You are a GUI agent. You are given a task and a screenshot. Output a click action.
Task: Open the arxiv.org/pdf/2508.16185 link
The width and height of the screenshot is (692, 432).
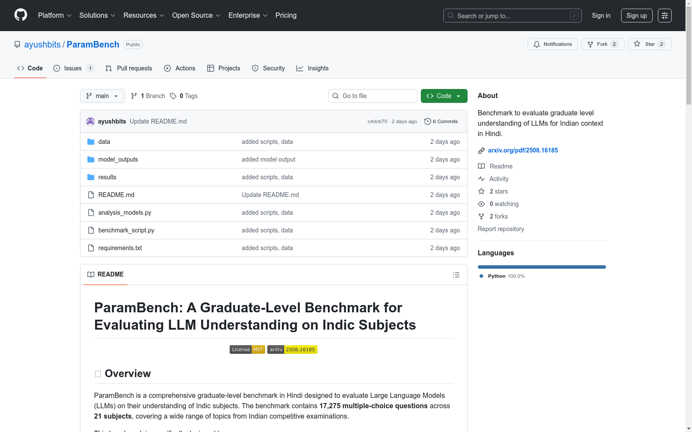click(x=523, y=150)
